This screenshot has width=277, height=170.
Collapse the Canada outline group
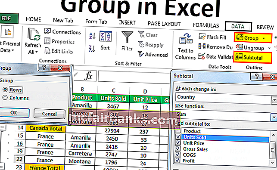click(x=3, y=127)
